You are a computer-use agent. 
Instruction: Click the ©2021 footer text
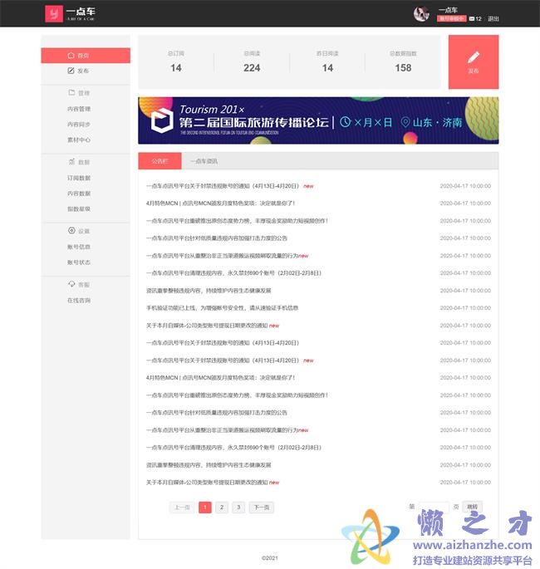click(x=270, y=557)
